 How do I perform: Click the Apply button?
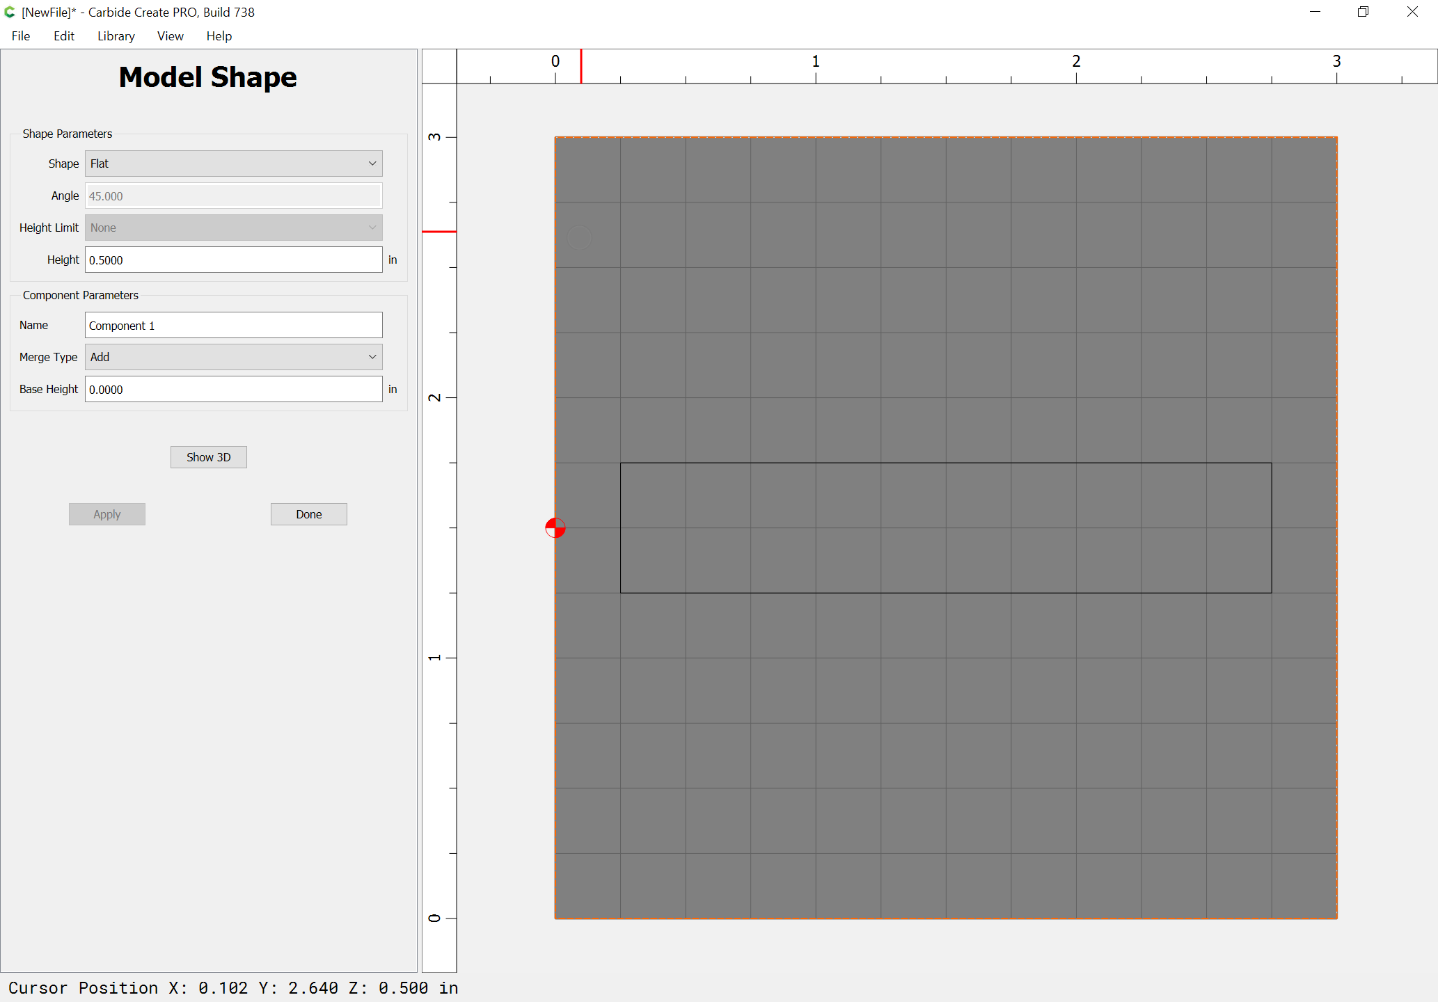click(x=107, y=514)
